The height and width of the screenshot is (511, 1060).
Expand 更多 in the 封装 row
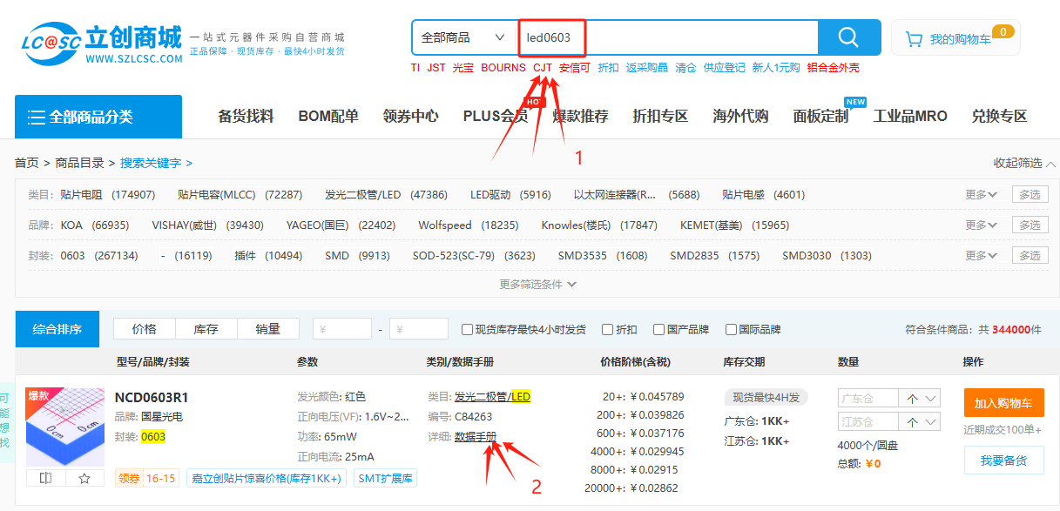coord(981,256)
